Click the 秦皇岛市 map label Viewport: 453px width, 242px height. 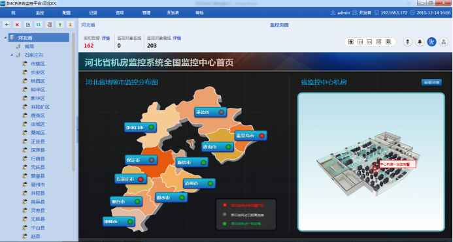[x=251, y=136]
